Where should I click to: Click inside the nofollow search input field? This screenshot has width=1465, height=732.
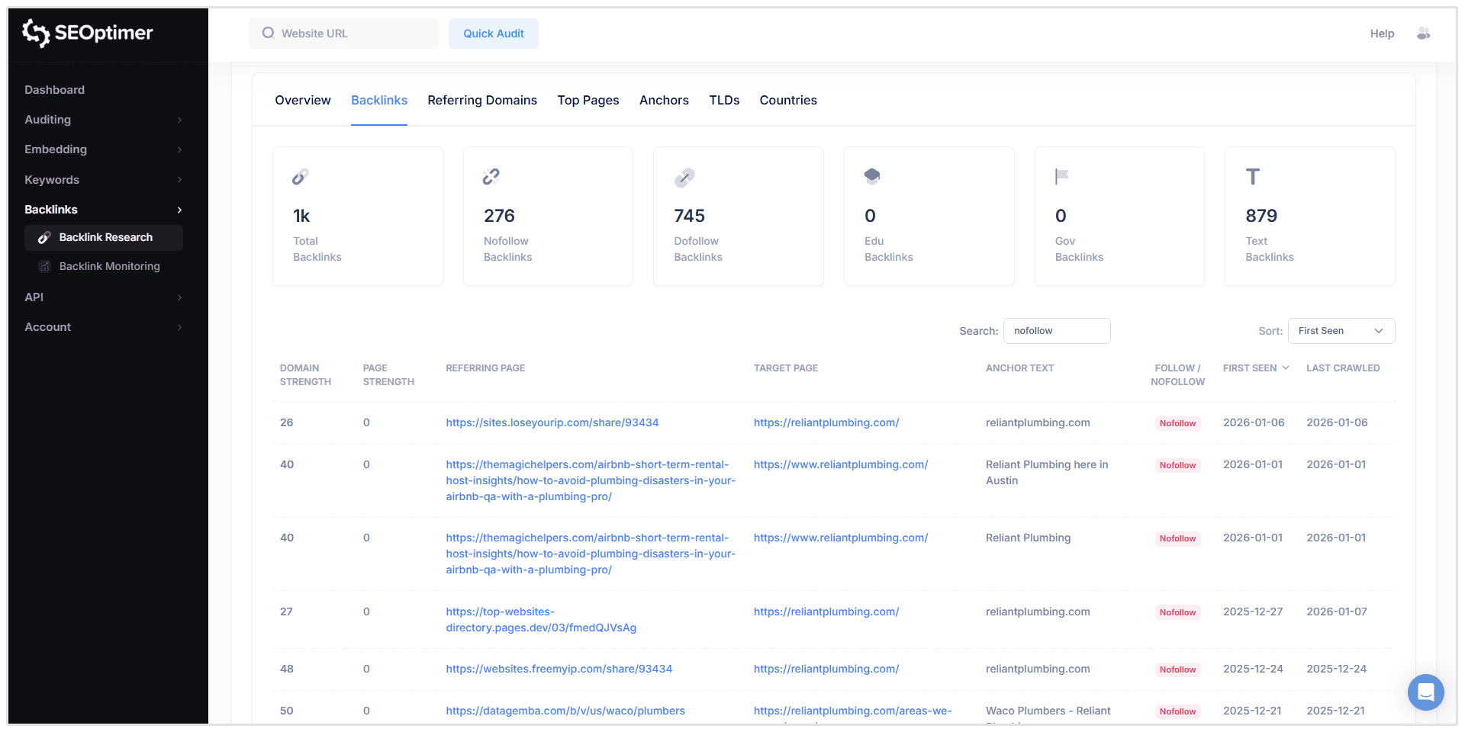1057,331
